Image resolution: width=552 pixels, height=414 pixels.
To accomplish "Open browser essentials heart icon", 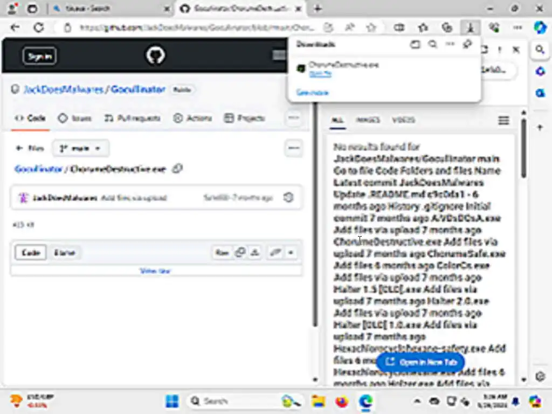I will (494, 27).
